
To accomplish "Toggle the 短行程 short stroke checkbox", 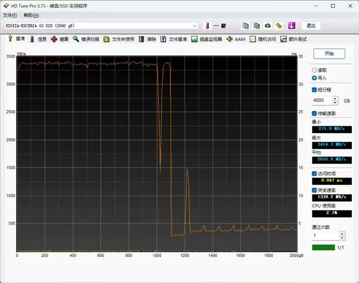I will coord(314,90).
